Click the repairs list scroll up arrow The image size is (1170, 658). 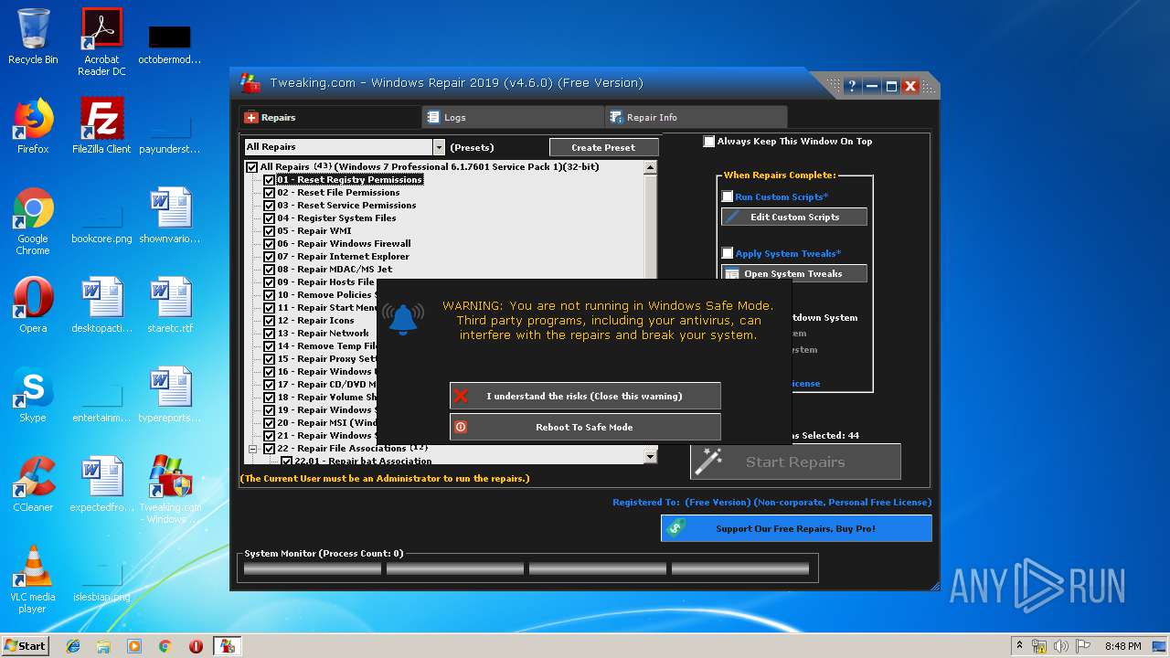click(x=651, y=168)
